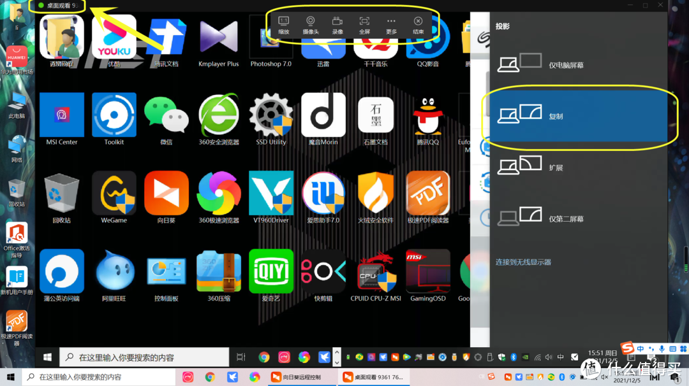Select the 扩展 extend projection option

[579, 167]
